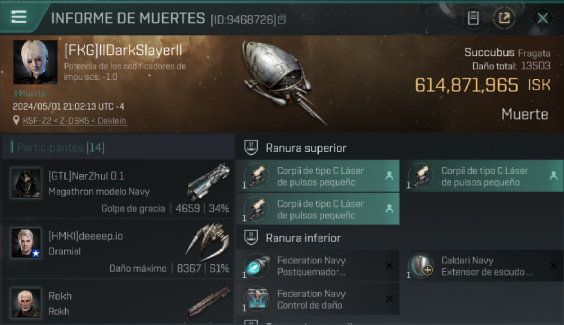Close the kill report window

542,18
